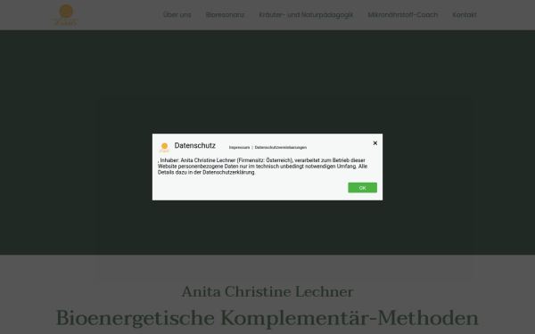535x334 pixels.
Task: Click the small logo in the Datenschutz dialog
Action: coord(164,148)
